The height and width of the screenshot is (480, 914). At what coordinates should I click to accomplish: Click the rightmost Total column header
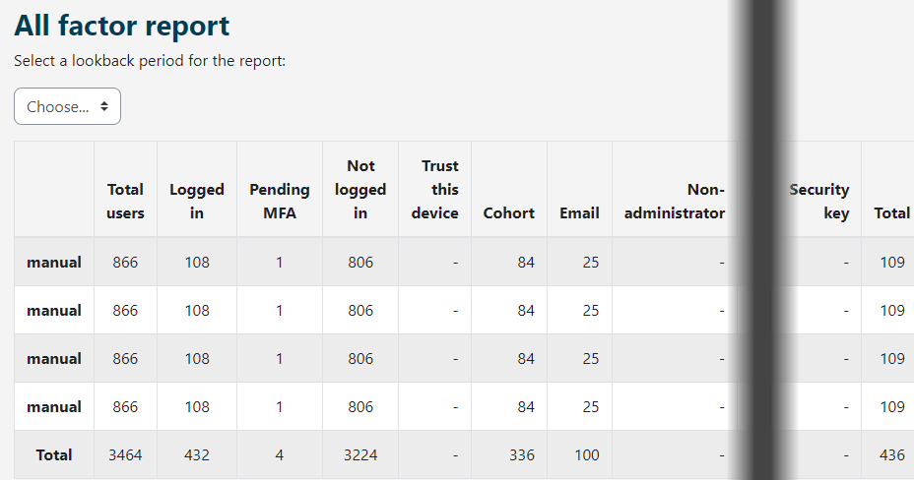point(891,212)
